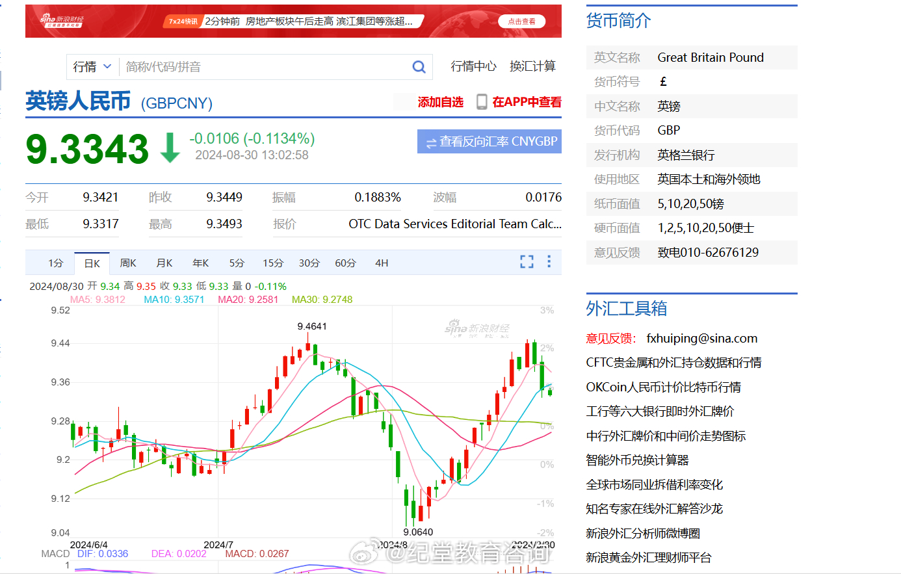Select the 4H chart tab
901x574 pixels.
pos(382,263)
